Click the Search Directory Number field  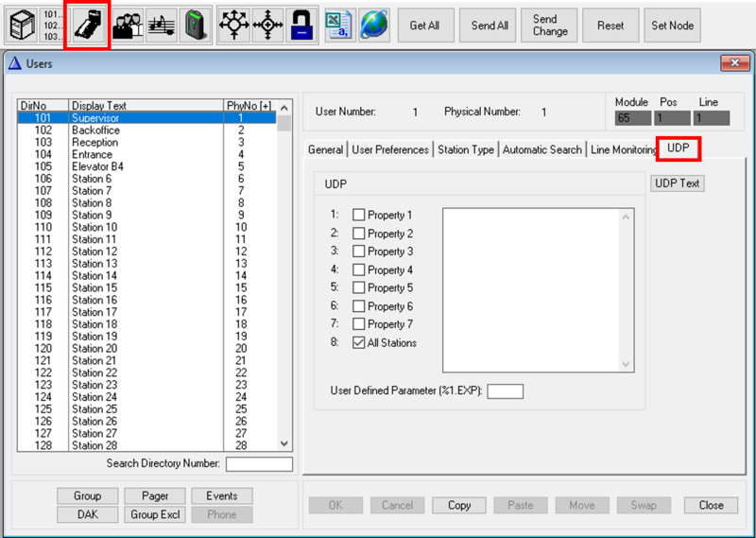(x=259, y=464)
